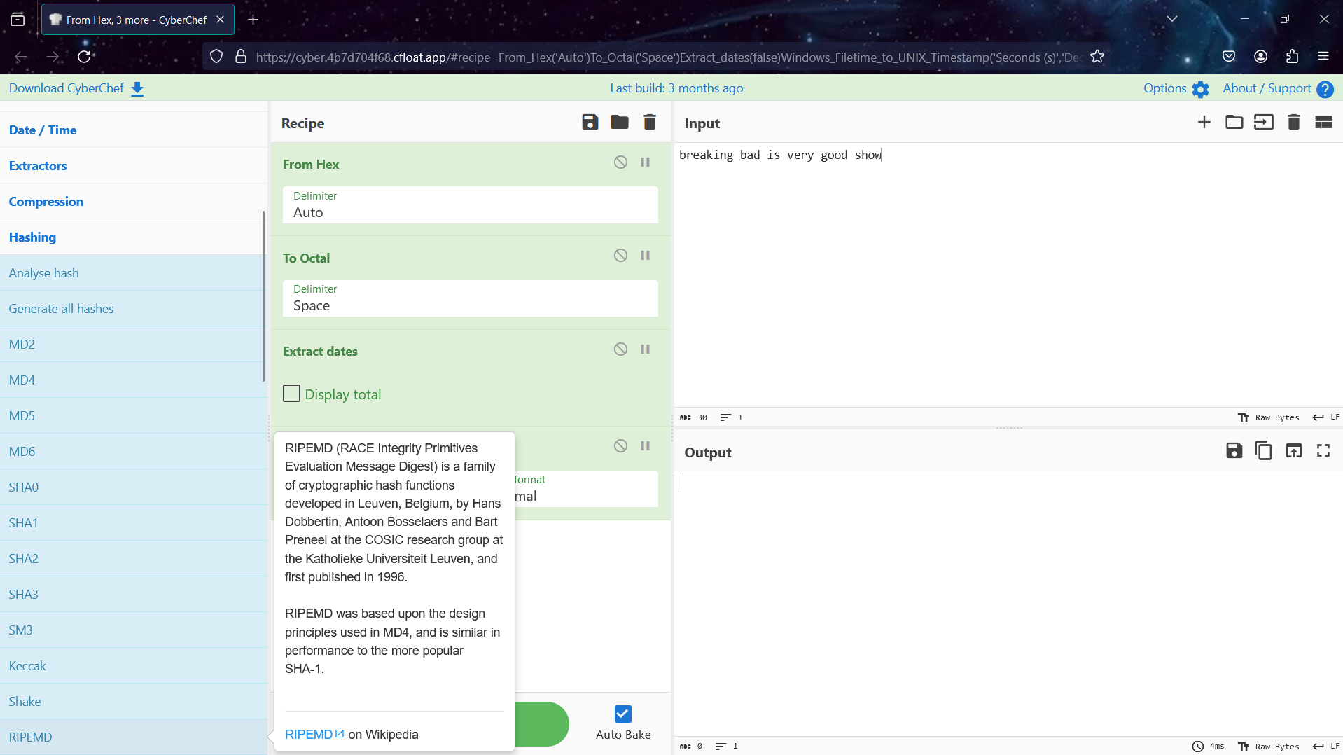Open a new browser tab
The width and height of the screenshot is (1343, 755).
point(253,20)
